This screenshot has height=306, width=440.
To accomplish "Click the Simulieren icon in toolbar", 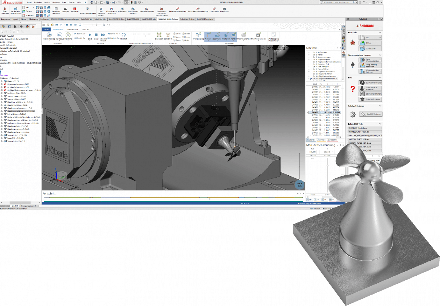I will click(x=74, y=9).
